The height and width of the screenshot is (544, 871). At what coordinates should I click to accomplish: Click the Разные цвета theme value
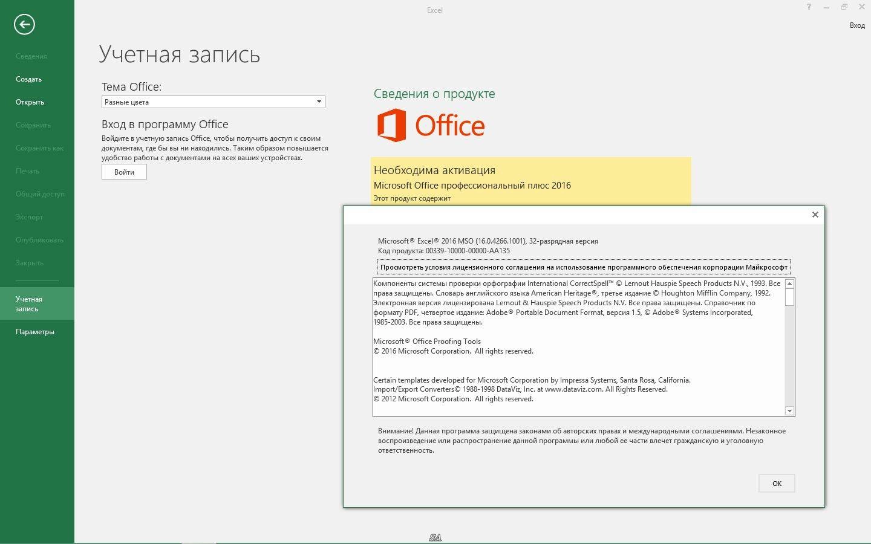(126, 102)
